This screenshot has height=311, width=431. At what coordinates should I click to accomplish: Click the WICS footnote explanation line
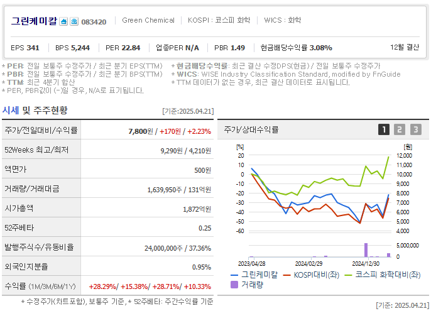pos(286,74)
